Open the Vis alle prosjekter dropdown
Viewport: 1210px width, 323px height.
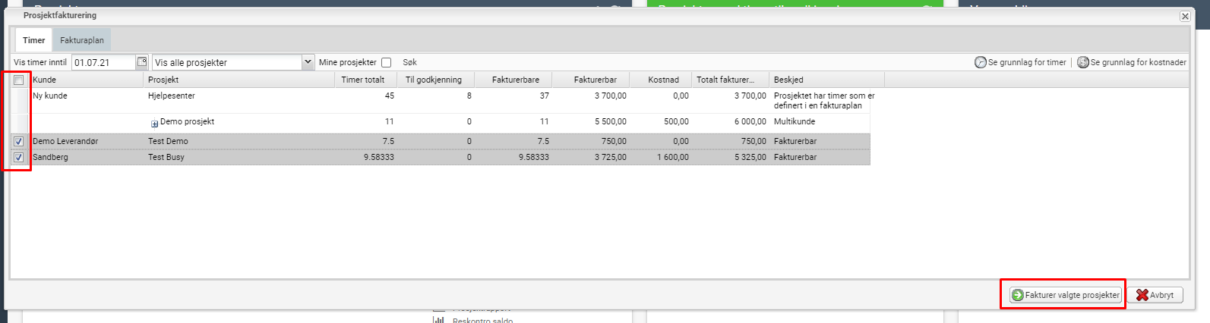pos(308,62)
